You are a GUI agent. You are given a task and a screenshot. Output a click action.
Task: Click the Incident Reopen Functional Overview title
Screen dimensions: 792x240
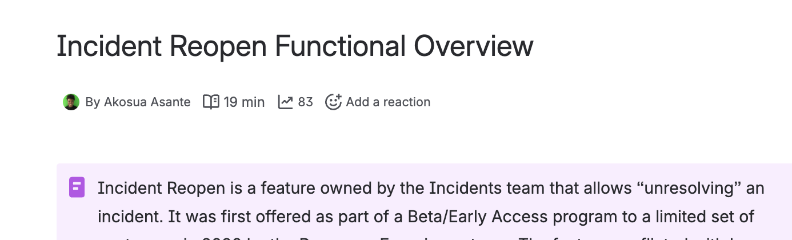pyautogui.click(x=294, y=47)
